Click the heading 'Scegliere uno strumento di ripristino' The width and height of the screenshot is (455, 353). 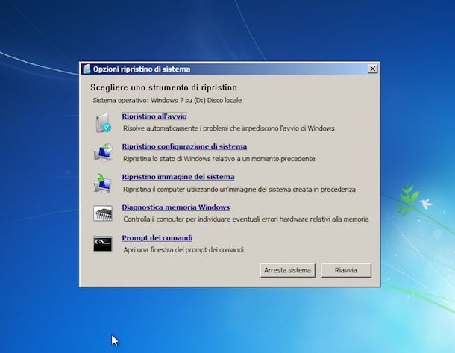click(163, 87)
